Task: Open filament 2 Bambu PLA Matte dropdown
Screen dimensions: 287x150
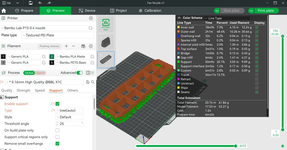Action: pyautogui.click(x=72, y=57)
